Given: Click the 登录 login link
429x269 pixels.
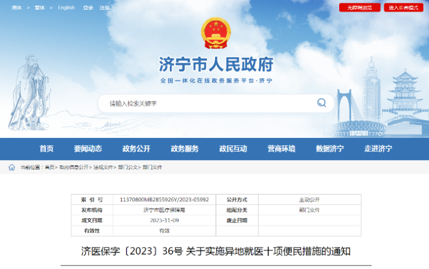Looking at the screenshot, I should pos(88,8).
